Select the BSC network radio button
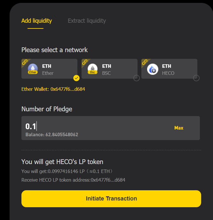213x220 pixels. 137,78
